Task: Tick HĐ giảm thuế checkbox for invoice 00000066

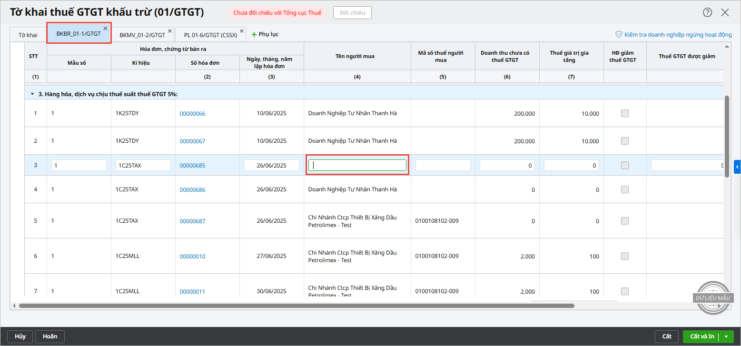Action: [x=625, y=113]
